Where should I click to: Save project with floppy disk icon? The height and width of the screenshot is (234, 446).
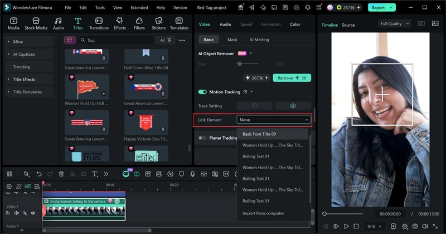[285, 7]
